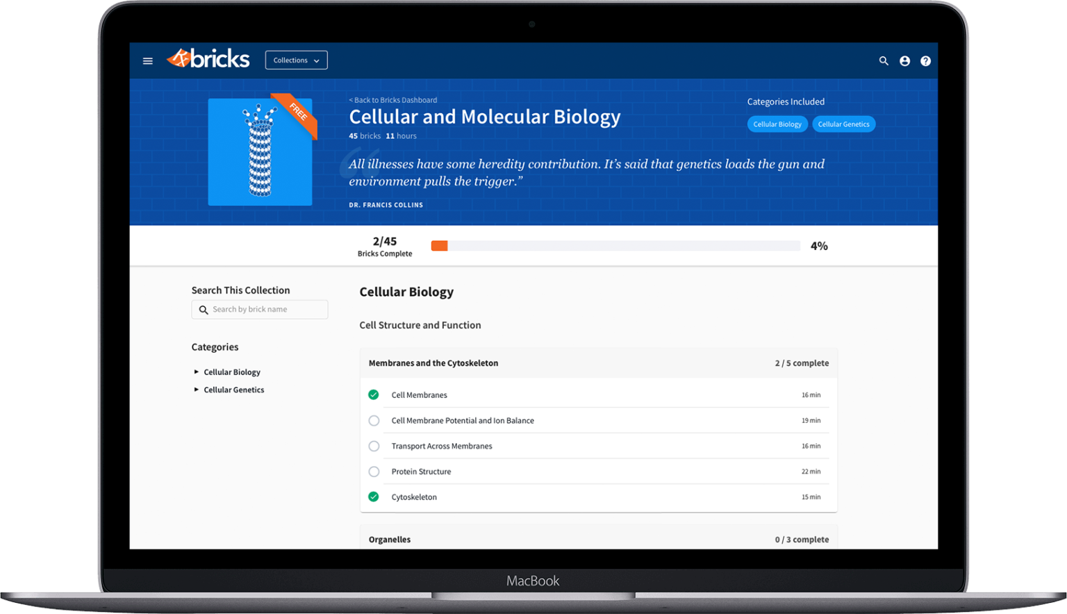This screenshot has width=1067, height=614.
Task: Go back to the Bricks Dashboard
Action: coord(393,99)
